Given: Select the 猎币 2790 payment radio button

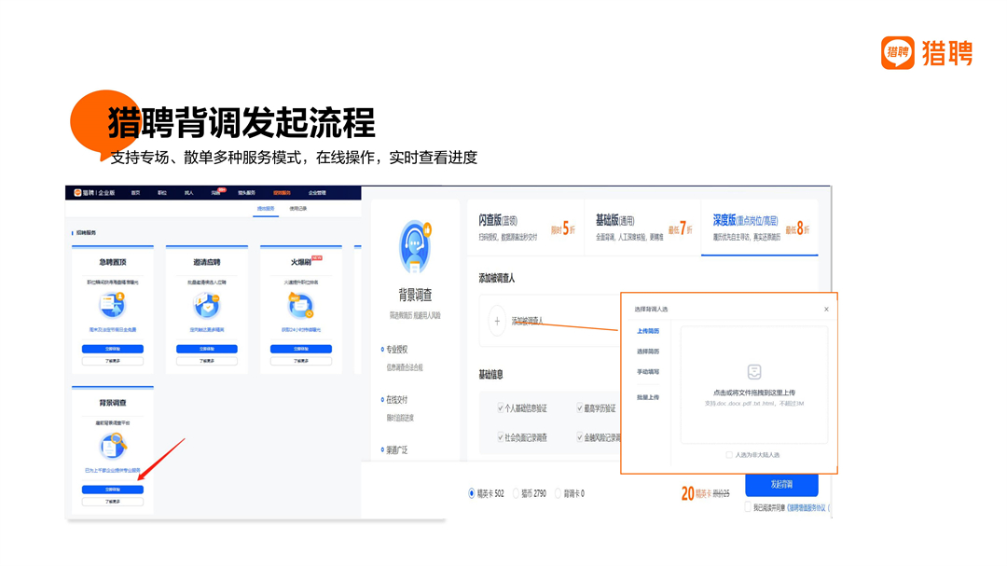Looking at the screenshot, I should (x=516, y=493).
